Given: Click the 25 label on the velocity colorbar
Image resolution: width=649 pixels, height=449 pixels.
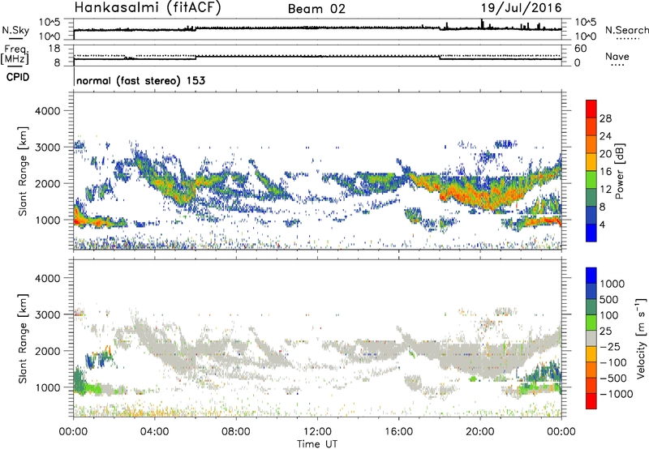Looking at the screenshot, I should (x=605, y=331).
